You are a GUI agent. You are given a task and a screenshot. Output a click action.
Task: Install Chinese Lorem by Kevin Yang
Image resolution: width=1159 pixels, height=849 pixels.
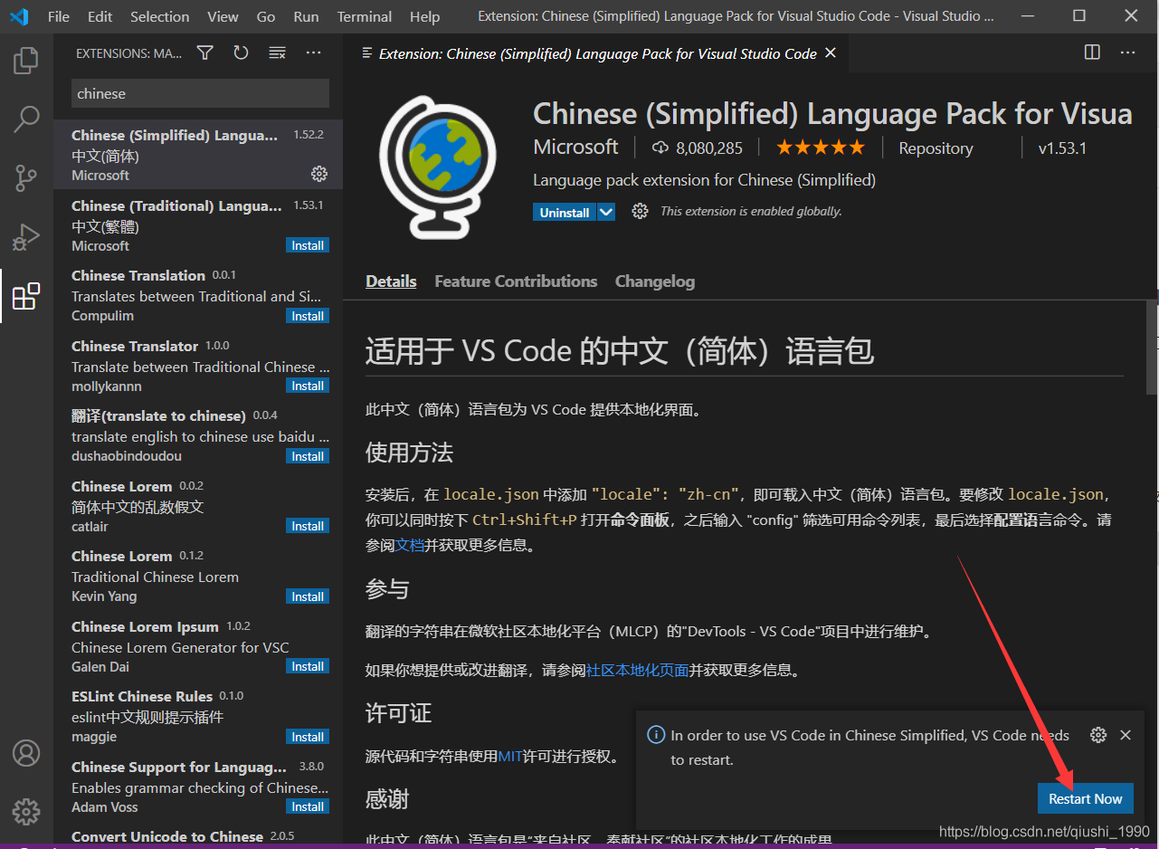pyautogui.click(x=308, y=596)
